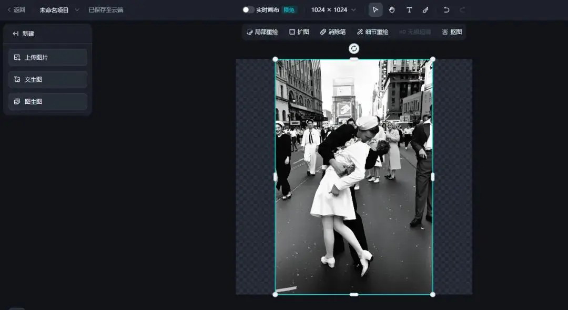Activate the hand pan tool
This screenshot has height=310, width=568.
(392, 10)
